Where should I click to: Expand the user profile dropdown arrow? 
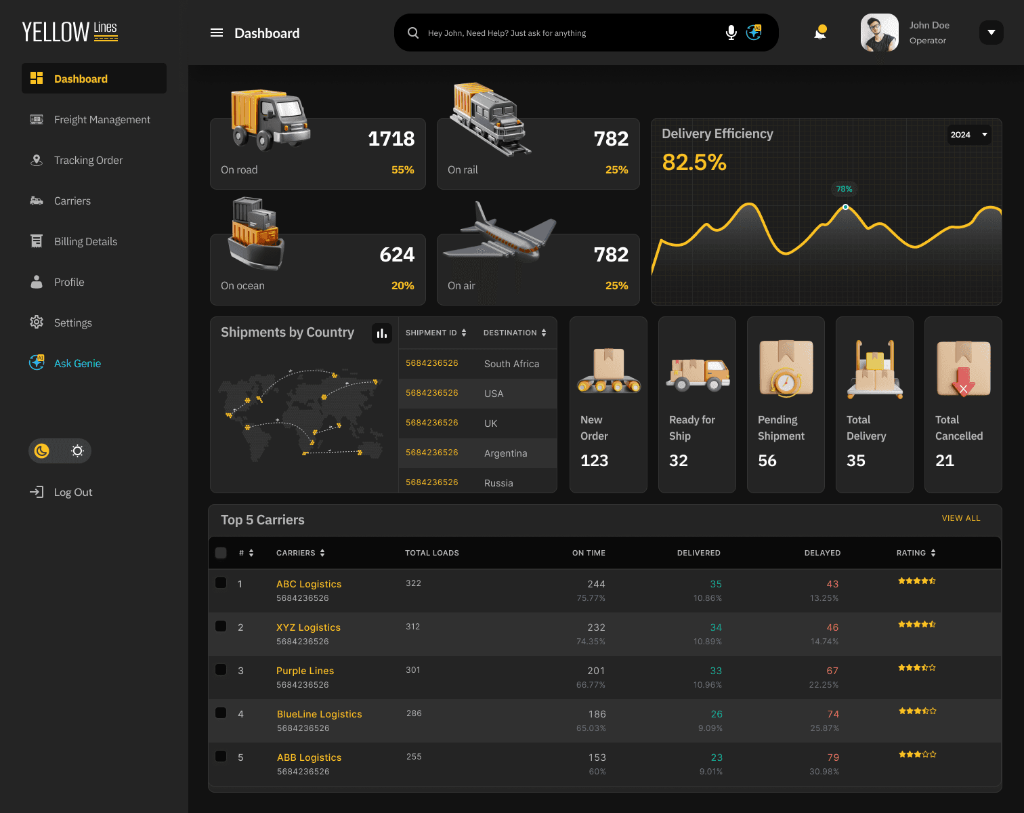point(991,33)
